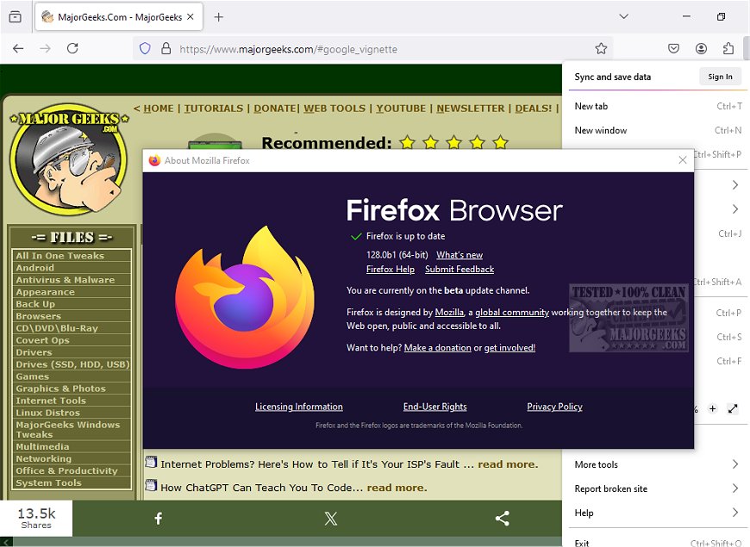Click the forward navigation arrow
Image resolution: width=750 pixels, height=547 pixels.
(45, 48)
